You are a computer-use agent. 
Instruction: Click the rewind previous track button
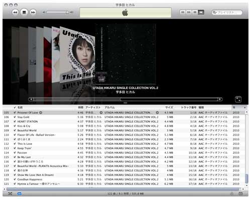click(x=15, y=13)
